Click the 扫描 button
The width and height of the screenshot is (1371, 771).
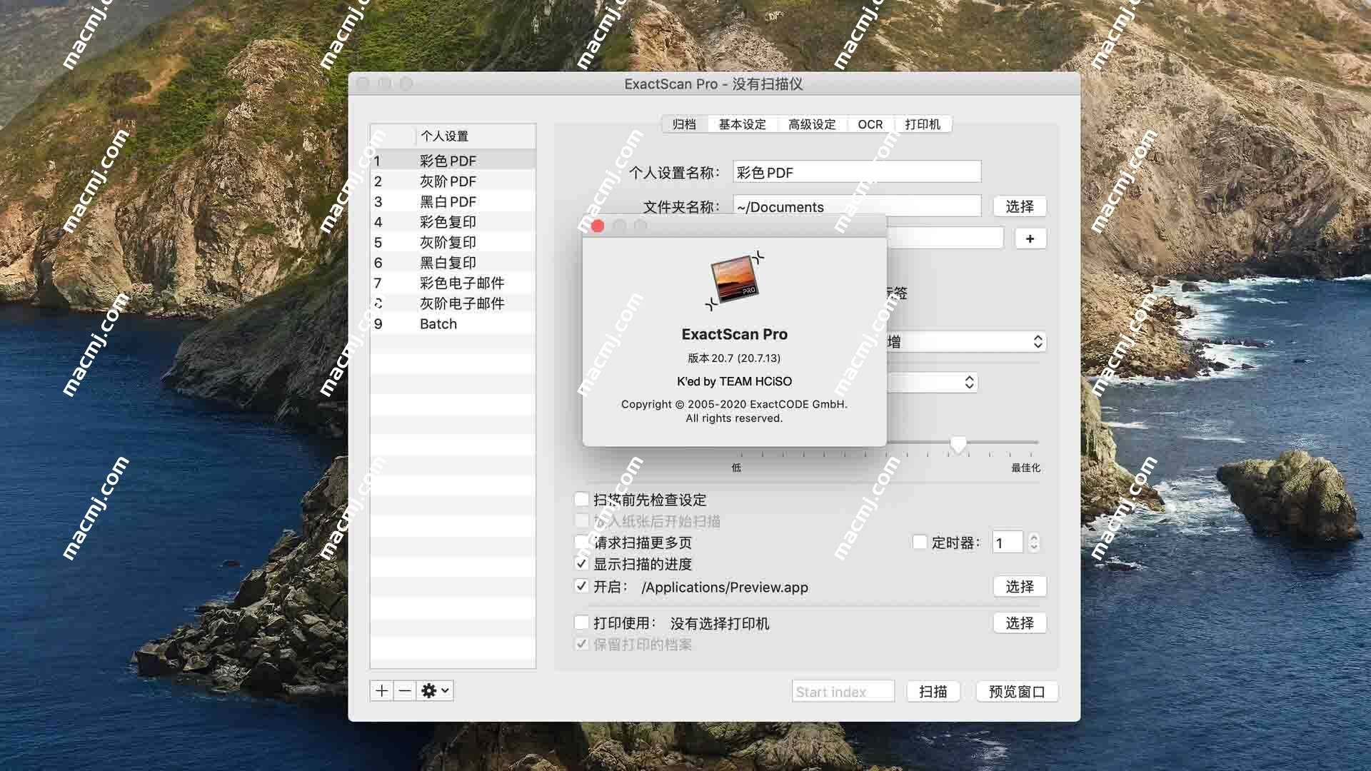[933, 691]
